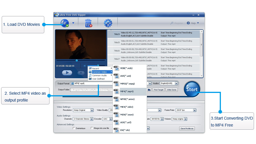This screenshot has height=144, width=256.
Task: Click the Help question mark icon
Action: (188, 23)
